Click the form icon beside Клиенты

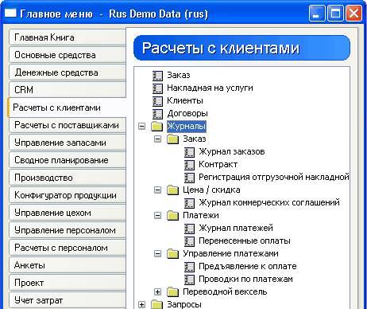[157, 101]
